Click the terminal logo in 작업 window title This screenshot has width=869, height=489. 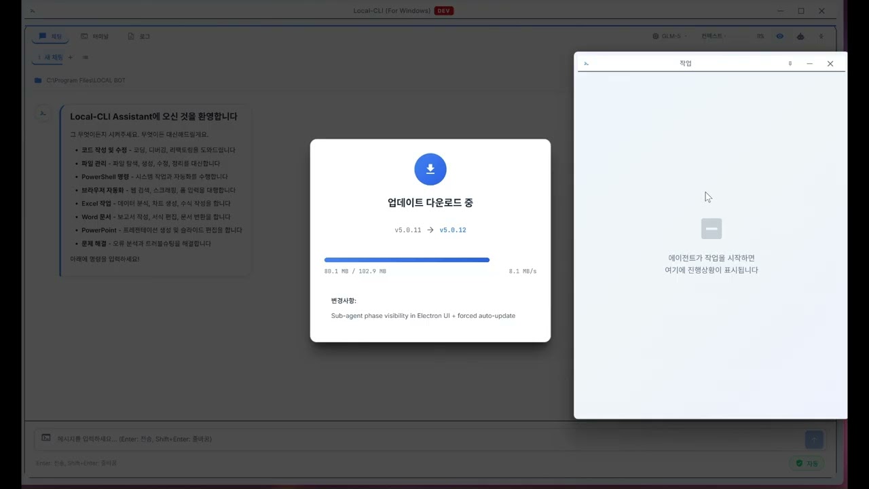[586, 63]
